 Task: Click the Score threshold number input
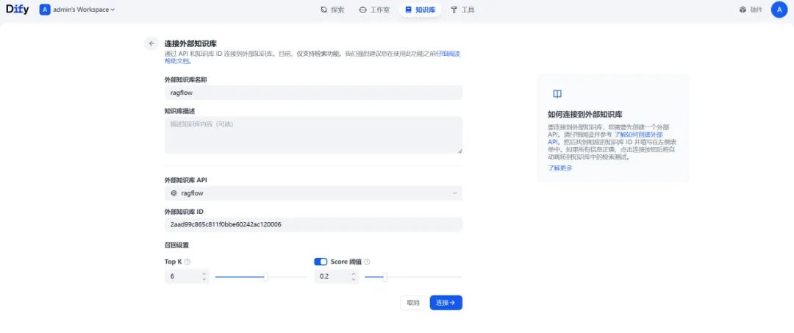[332, 276]
